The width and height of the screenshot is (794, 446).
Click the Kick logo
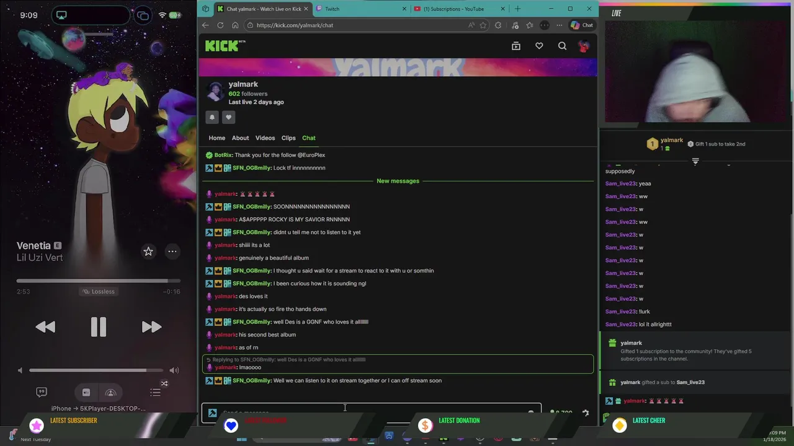pos(225,46)
